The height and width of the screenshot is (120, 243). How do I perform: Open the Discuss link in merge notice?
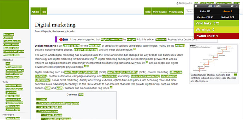click(161, 39)
